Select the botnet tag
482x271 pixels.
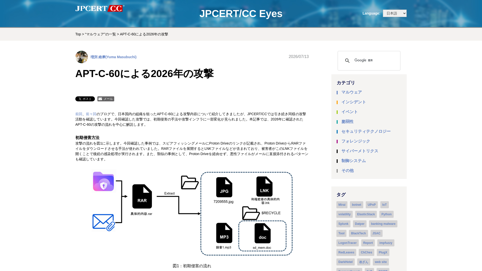[x=356, y=205]
